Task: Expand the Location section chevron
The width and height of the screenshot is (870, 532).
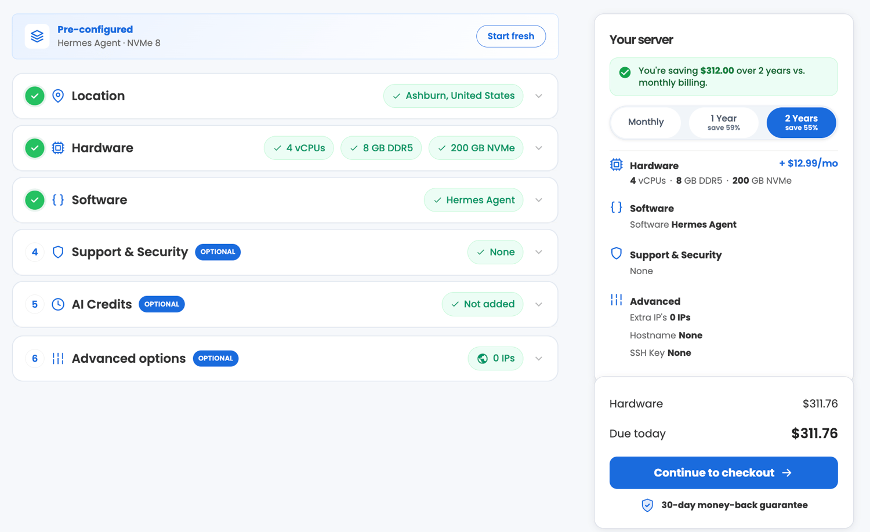Action: pyautogui.click(x=539, y=96)
